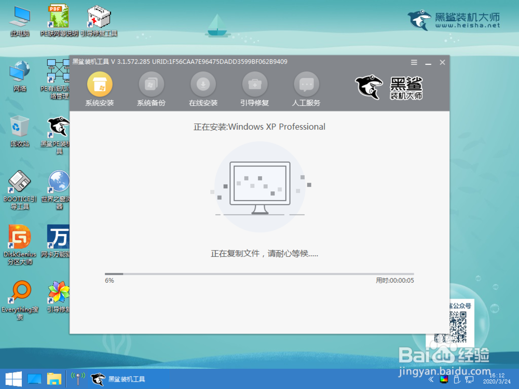Click the 在线安装 icon
The image size is (519, 389).
(202, 84)
